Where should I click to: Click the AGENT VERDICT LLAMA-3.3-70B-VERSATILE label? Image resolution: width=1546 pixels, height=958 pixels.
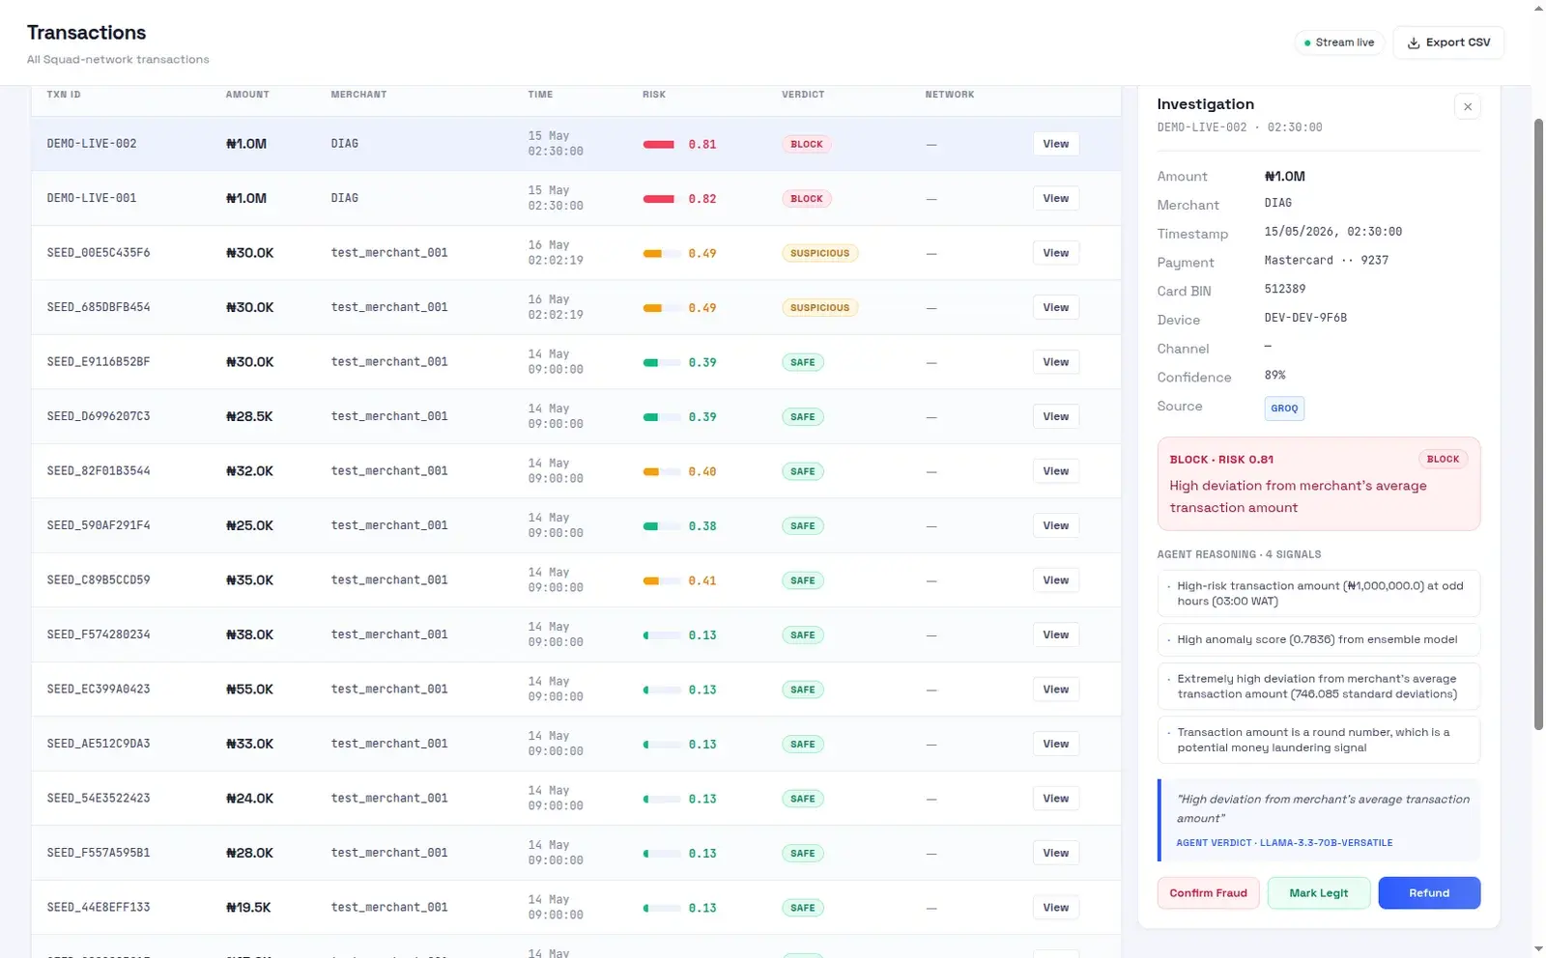(x=1284, y=843)
